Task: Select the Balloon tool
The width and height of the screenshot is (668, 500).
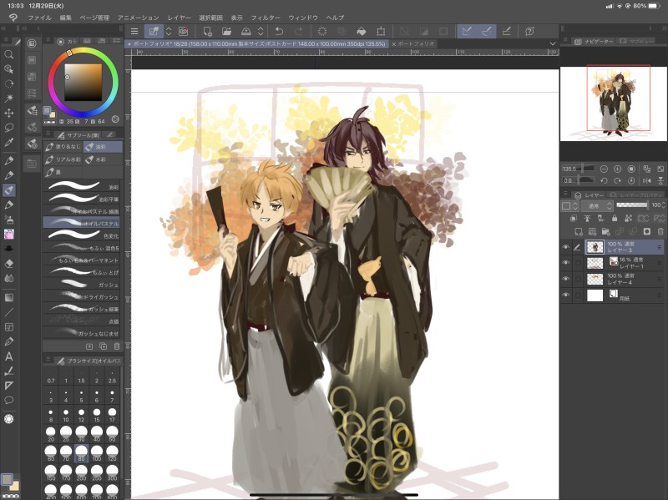Action: pos(8,401)
